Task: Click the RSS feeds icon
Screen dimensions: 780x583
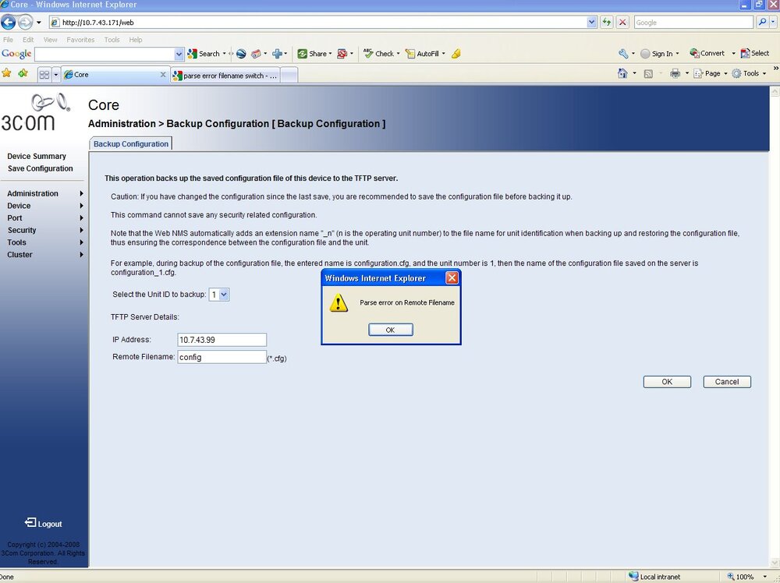Action: coord(648,73)
